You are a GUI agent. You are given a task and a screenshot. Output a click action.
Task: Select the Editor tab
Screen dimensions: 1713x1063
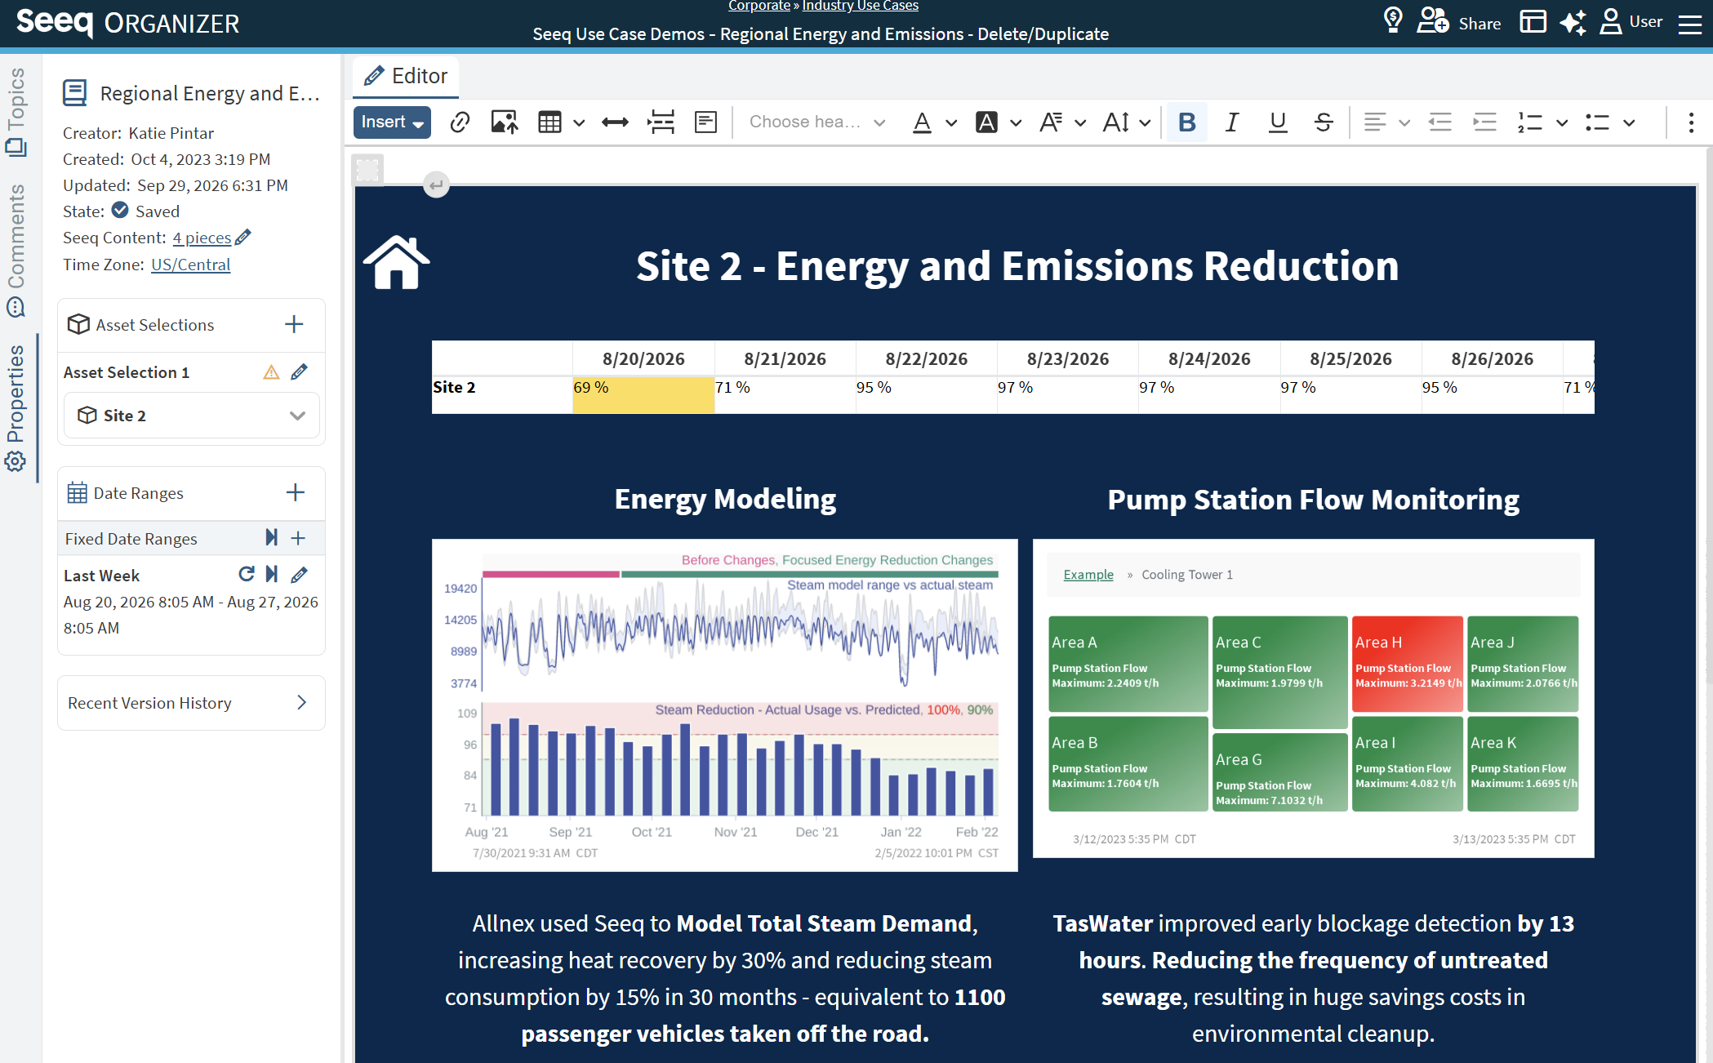click(406, 76)
